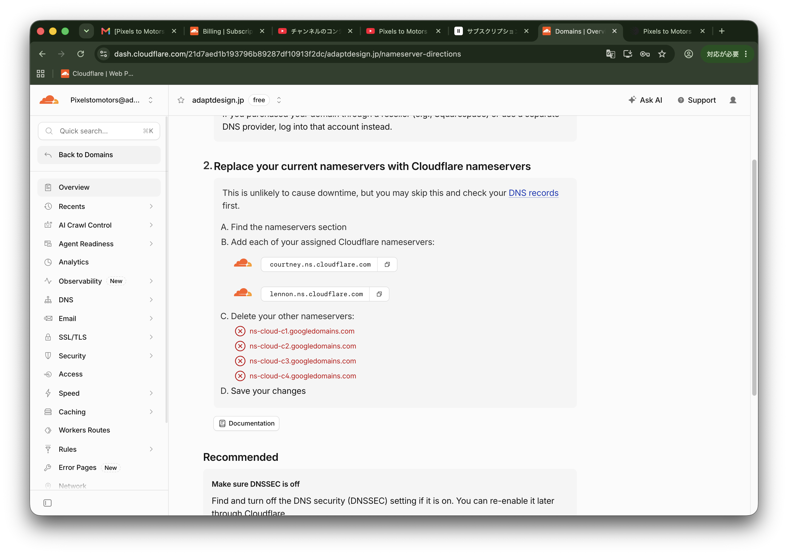Close the Domains | Overview tab
Screen dimensions: 788x555
click(x=614, y=31)
